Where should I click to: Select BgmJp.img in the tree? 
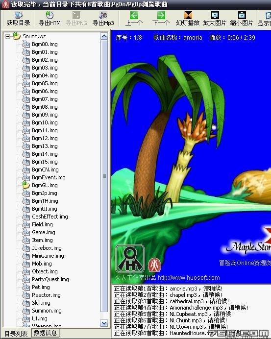point(45,193)
